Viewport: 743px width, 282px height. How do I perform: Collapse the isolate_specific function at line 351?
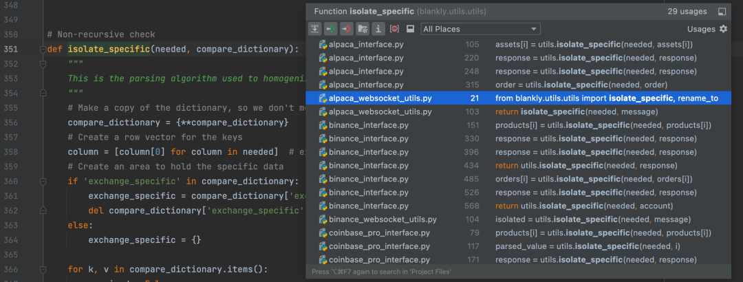click(43, 50)
